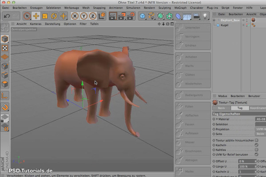Image resolution: width=266 pixels, height=177 pixels.
Task: Click the coordinate system icon
Action: click(102, 16)
